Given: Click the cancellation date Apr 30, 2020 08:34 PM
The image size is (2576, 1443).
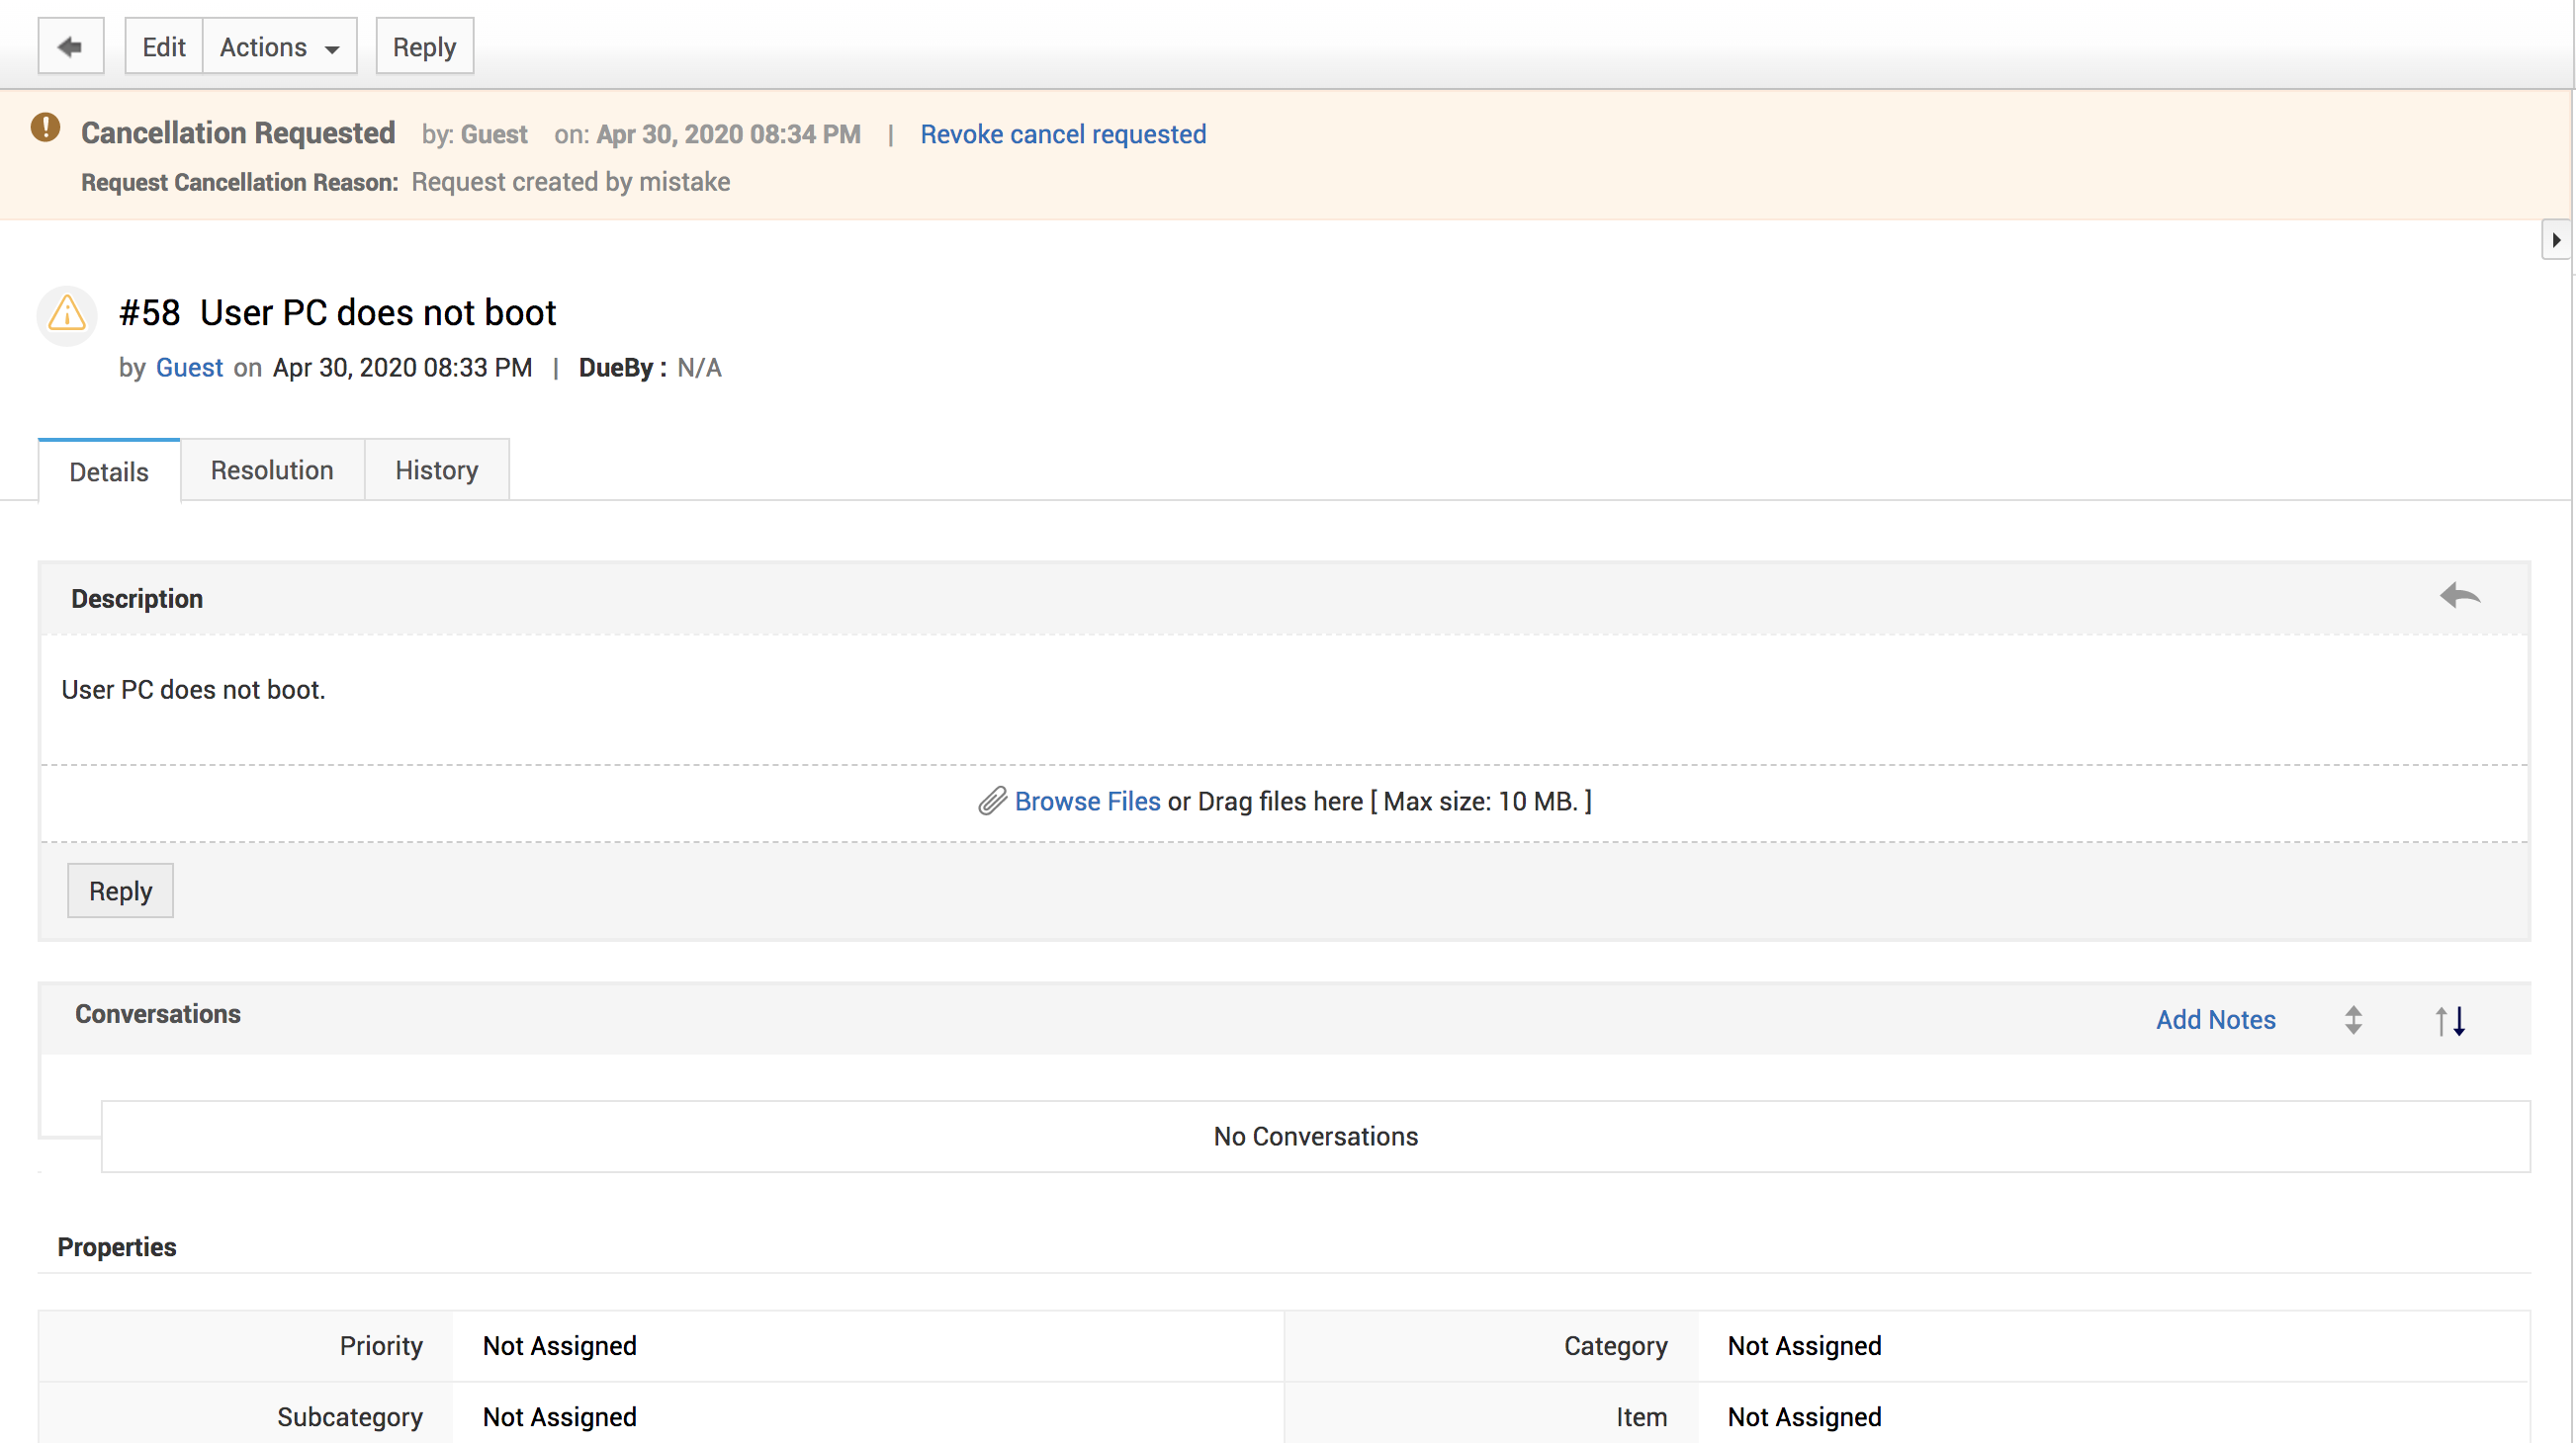Looking at the screenshot, I should [x=728, y=133].
